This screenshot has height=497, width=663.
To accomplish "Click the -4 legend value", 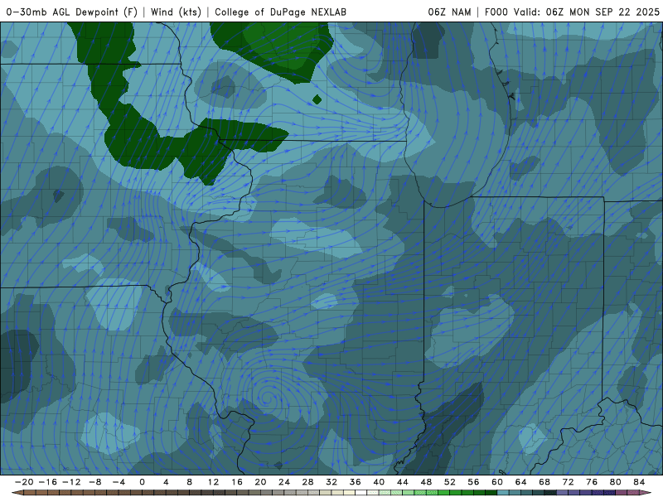I will pos(119,482).
